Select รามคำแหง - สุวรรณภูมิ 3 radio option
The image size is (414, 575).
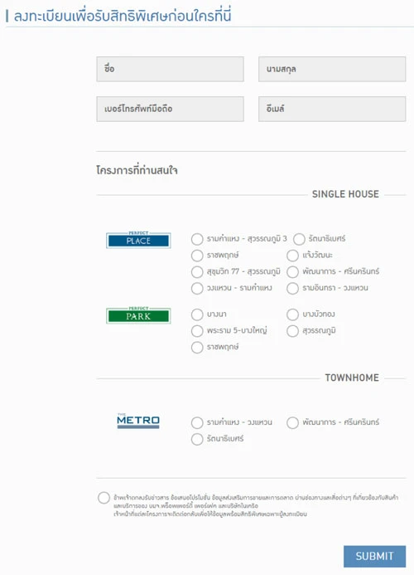point(197,239)
